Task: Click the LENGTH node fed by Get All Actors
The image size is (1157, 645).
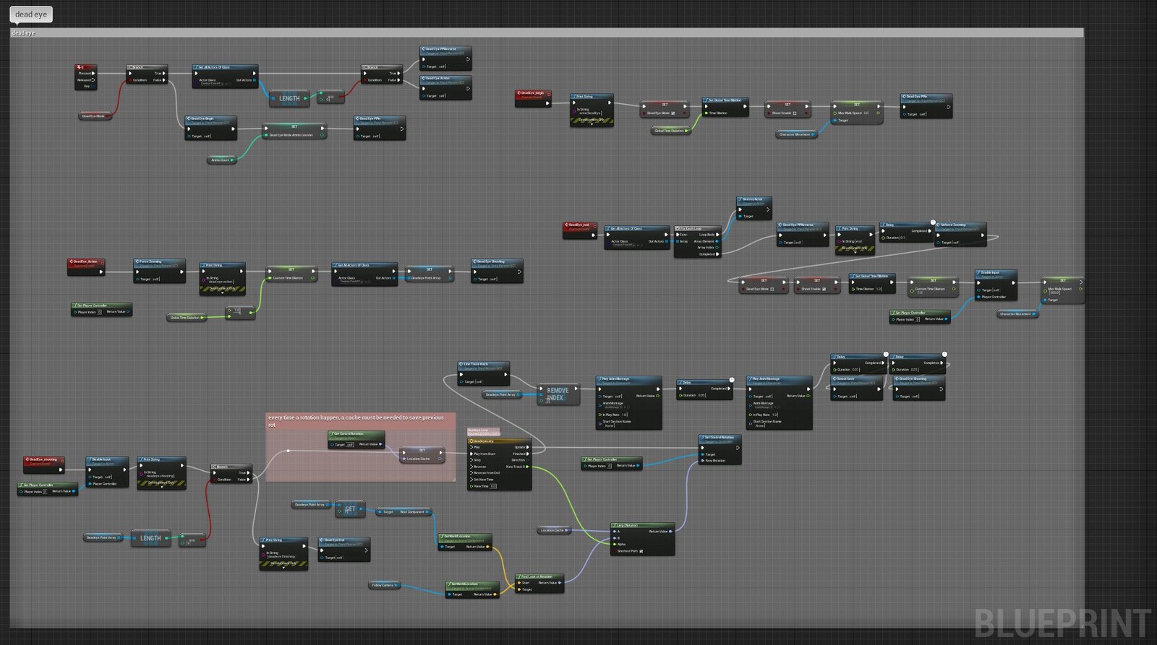Action: point(289,98)
